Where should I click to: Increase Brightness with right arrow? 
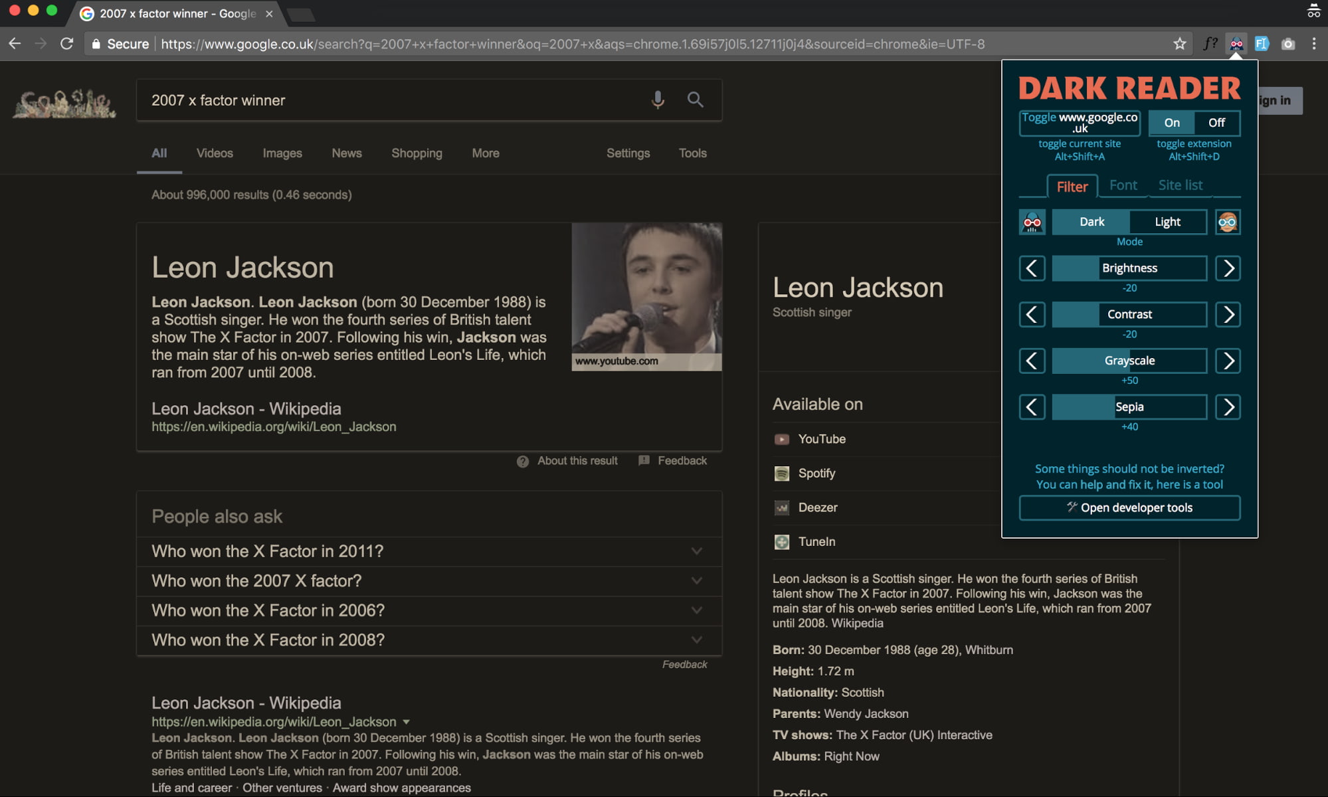[1228, 268]
